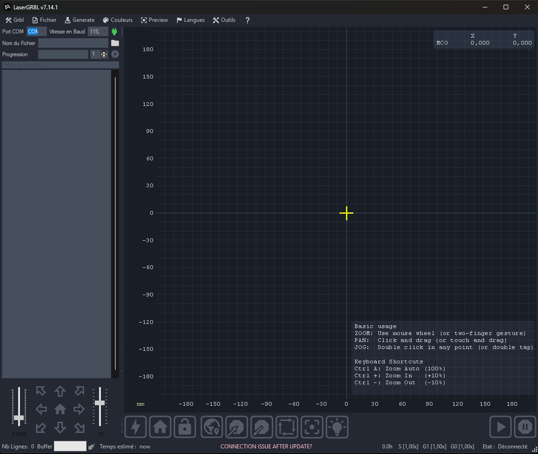538x454 pixels.
Task: Click the F1000 jog speed slider
Action: (19, 407)
